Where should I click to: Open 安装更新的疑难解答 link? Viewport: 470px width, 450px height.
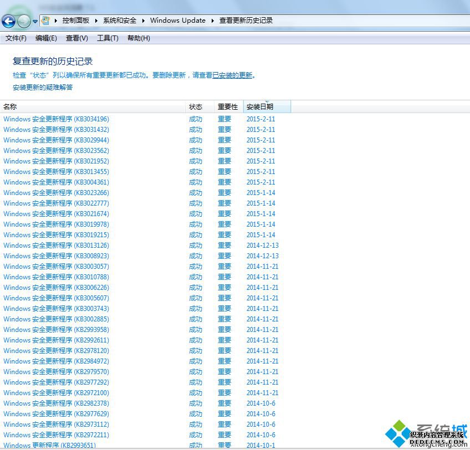tap(43, 87)
